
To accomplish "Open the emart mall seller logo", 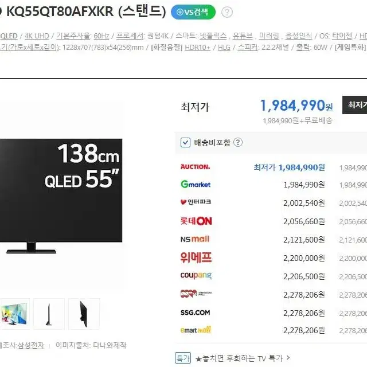I will [x=196, y=330].
